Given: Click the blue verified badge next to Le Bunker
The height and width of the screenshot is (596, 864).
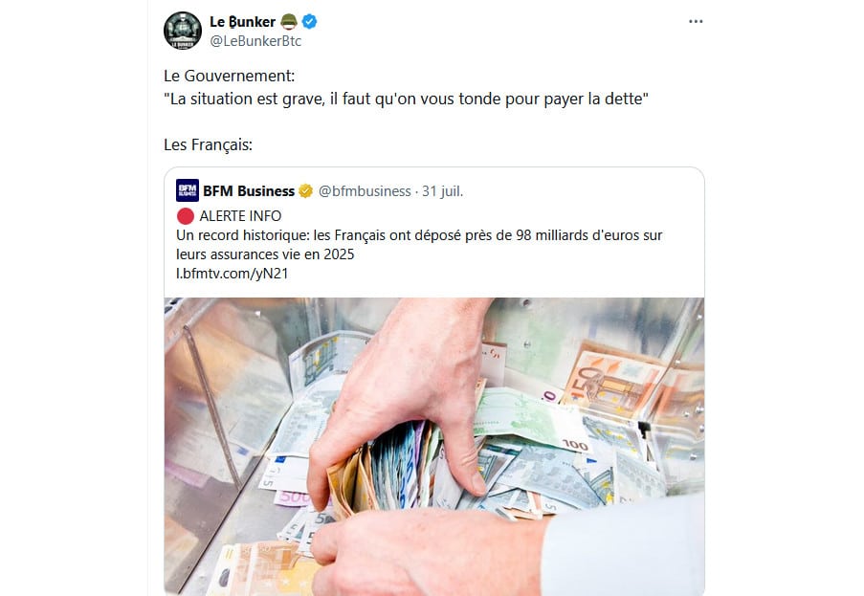Looking at the screenshot, I should coord(310,21).
